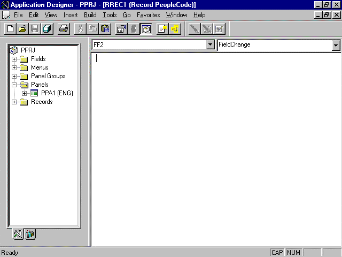
Task: Select the PPRJ project label
Action: (28, 50)
